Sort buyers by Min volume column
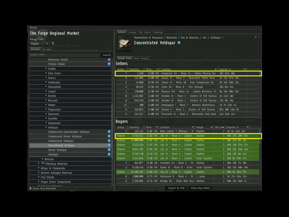 [x=219, y=127]
